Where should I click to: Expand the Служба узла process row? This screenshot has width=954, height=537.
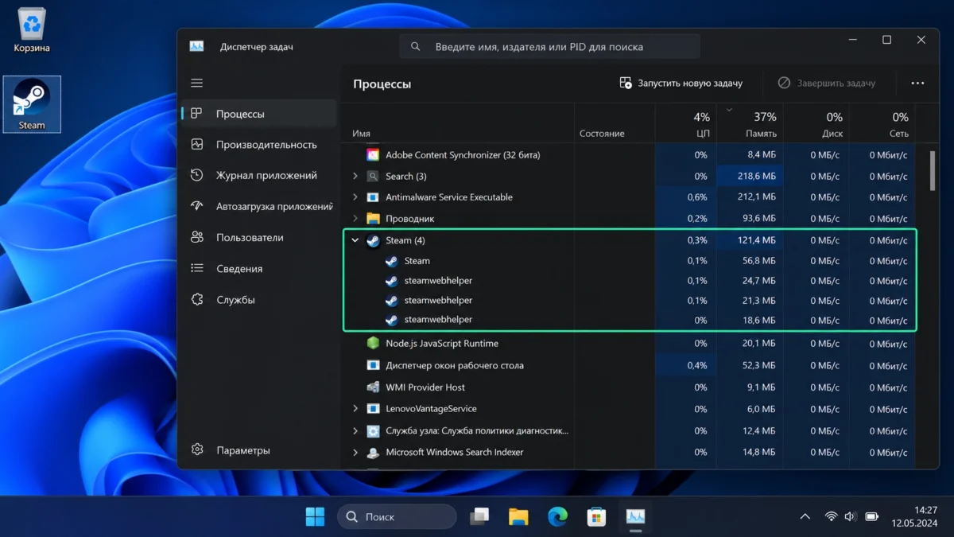[355, 430]
